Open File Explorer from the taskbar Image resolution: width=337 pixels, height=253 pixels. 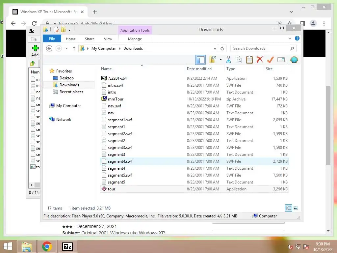(26, 246)
